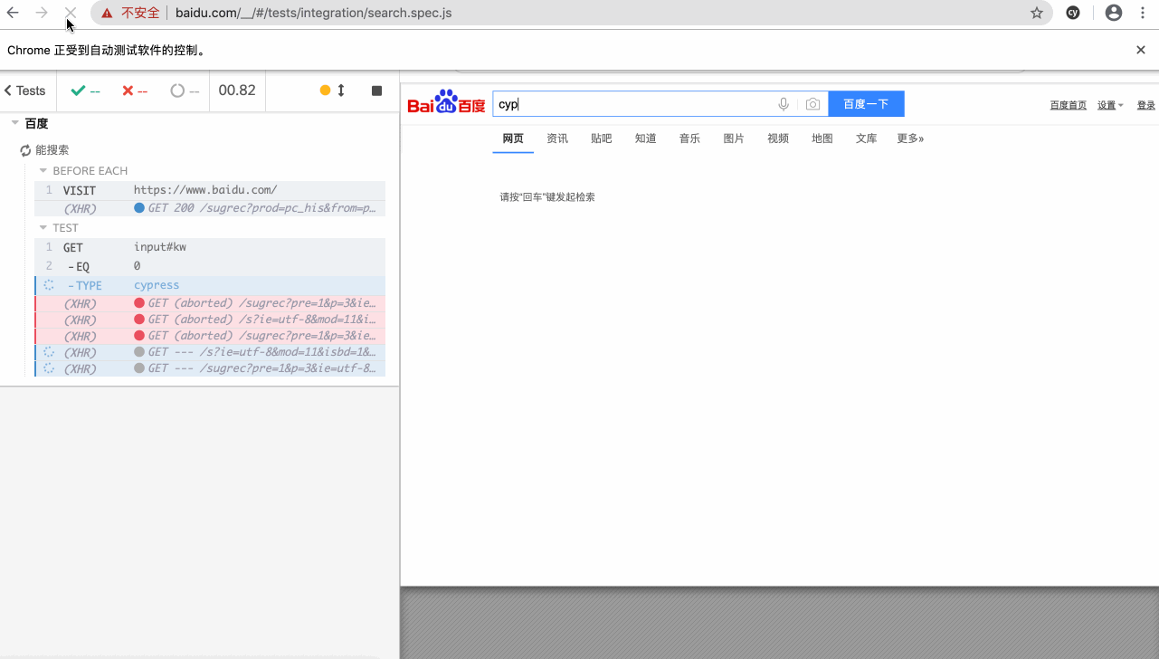Click the running spinner next to 能搜索

click(25, 150)
